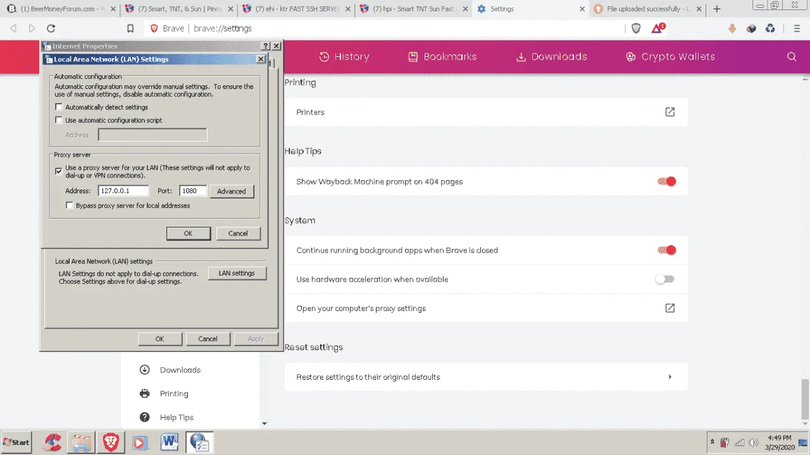This screenshot has width=810, height=455.
Task: Open Printers external link icon
Action: (x=670, y=112)
